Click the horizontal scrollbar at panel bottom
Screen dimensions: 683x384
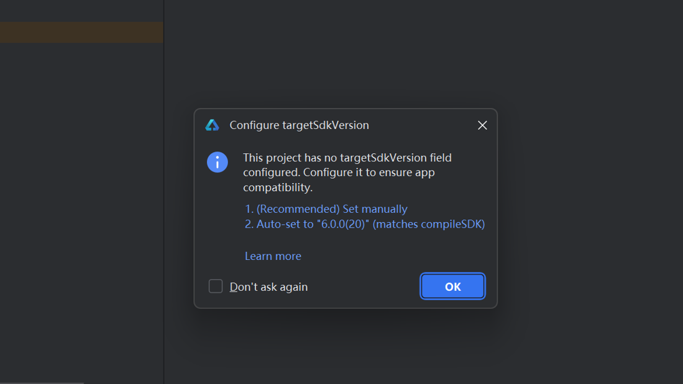42,383
